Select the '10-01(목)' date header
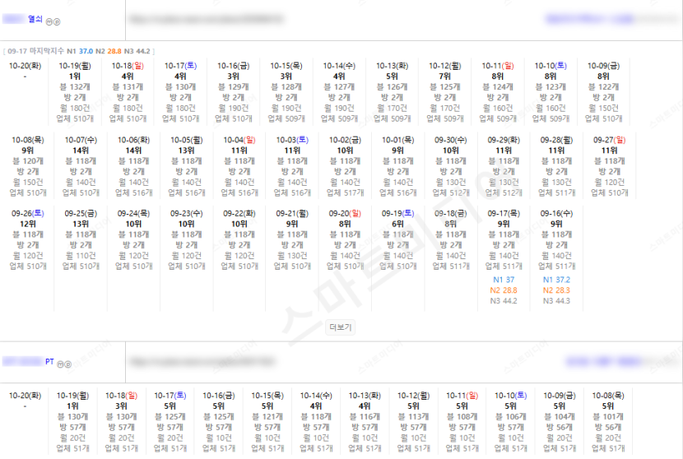Screen dimensions: 683x459 tap(397, 140)
